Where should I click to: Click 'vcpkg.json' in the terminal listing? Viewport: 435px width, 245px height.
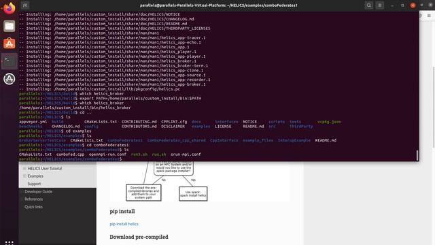329,122
